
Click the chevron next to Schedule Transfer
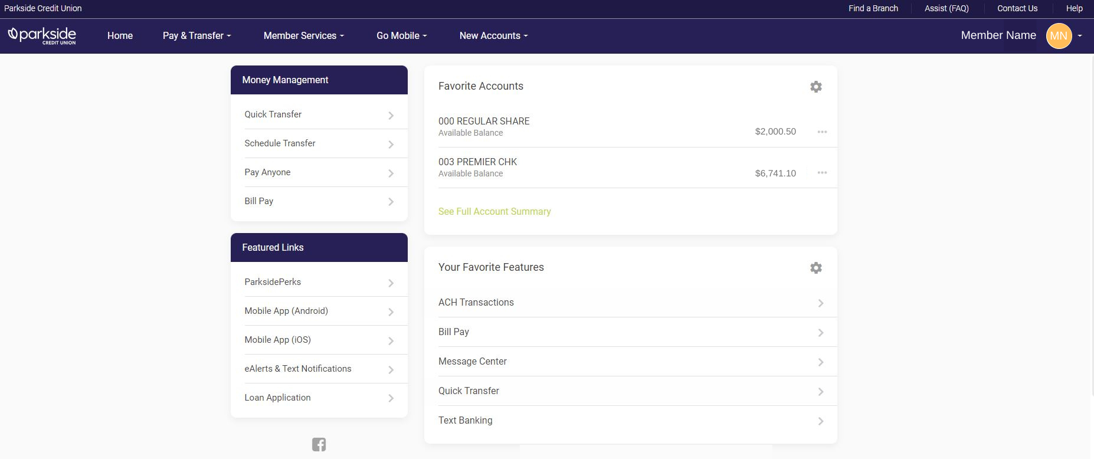(x=391, y=145)
